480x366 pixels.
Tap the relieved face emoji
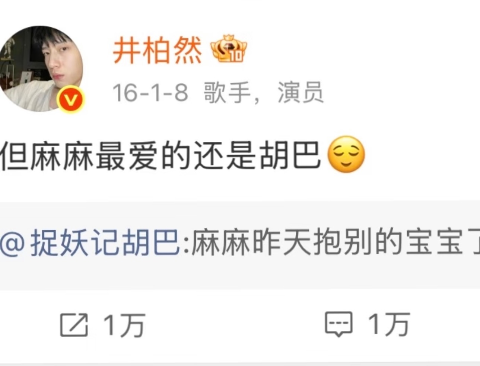coord(346,154)
